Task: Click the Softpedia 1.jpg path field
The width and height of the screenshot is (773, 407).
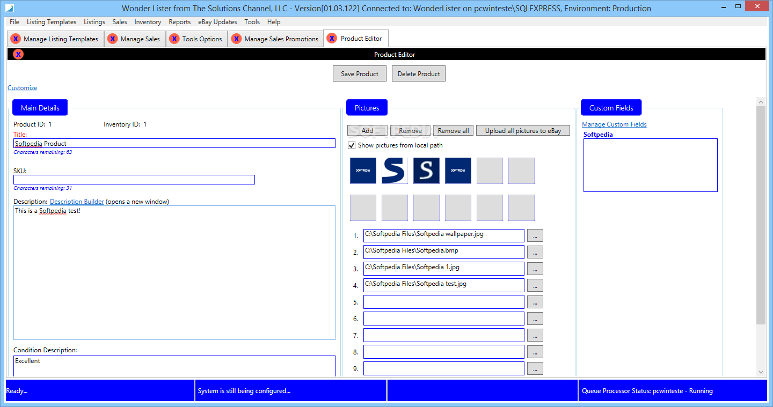Action: (x=444, y=269)
